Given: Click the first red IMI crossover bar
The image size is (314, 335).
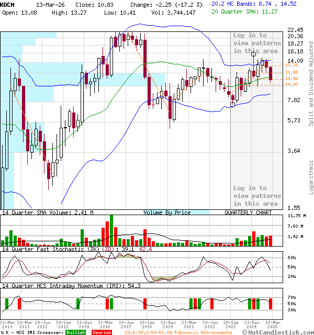Looking at the screenshot, I should [19, 304].
